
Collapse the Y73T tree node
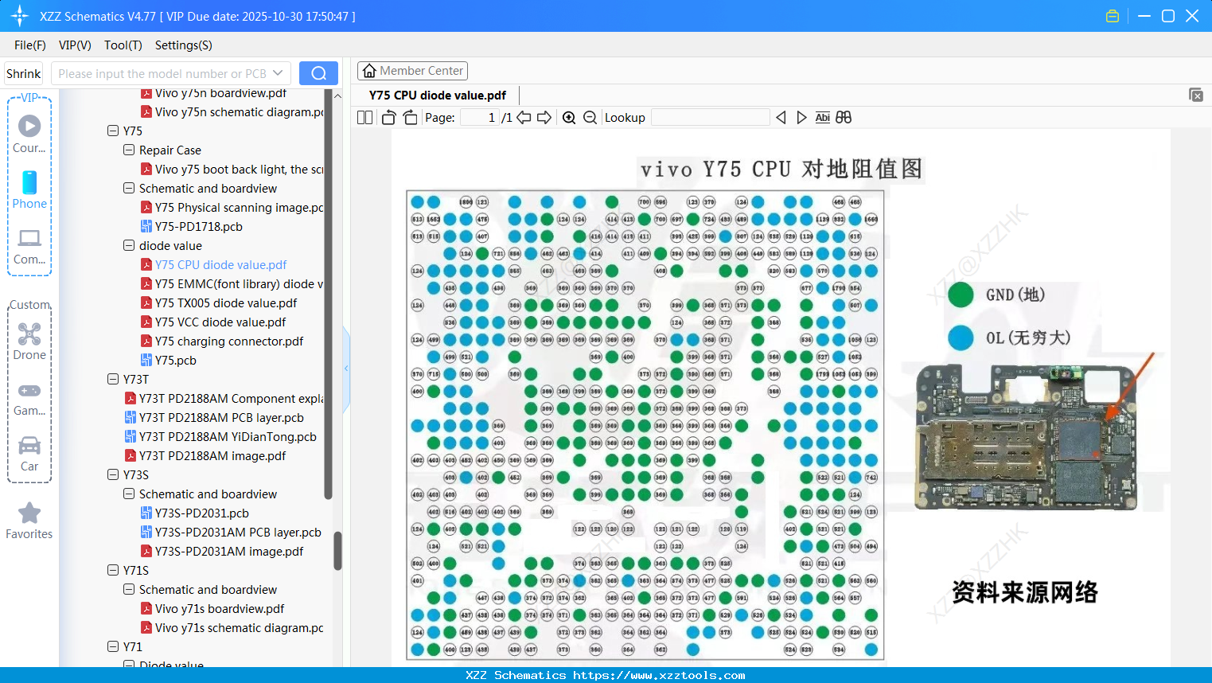coord(113,379)
